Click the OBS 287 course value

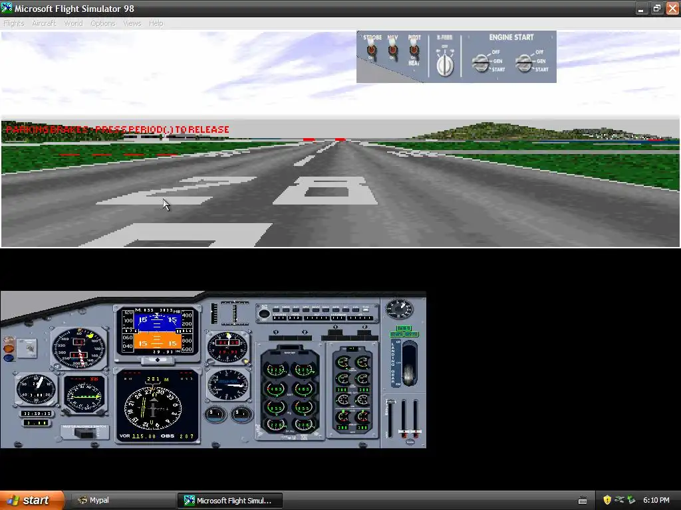pyautogui.click(x=187, y=436)
